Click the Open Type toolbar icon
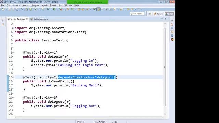This screenshot has width=219, height=123. (79, 9)
